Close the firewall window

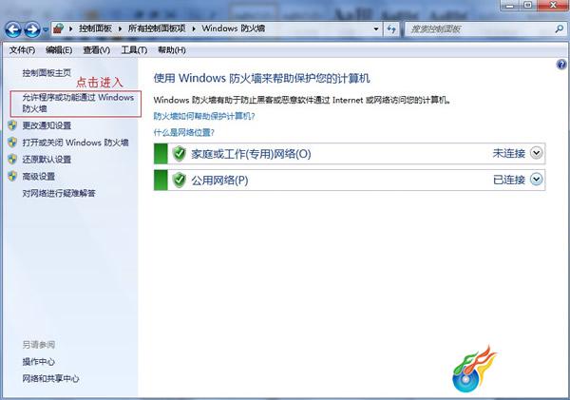point(553,5)
